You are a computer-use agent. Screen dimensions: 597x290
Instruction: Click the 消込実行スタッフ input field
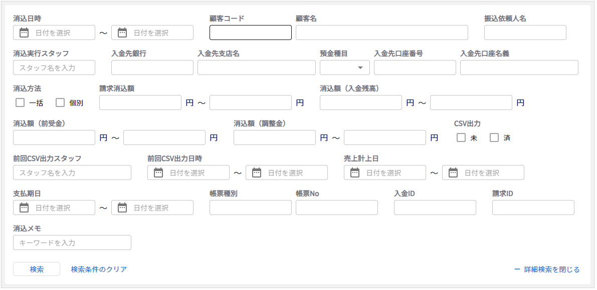point(54,67)
